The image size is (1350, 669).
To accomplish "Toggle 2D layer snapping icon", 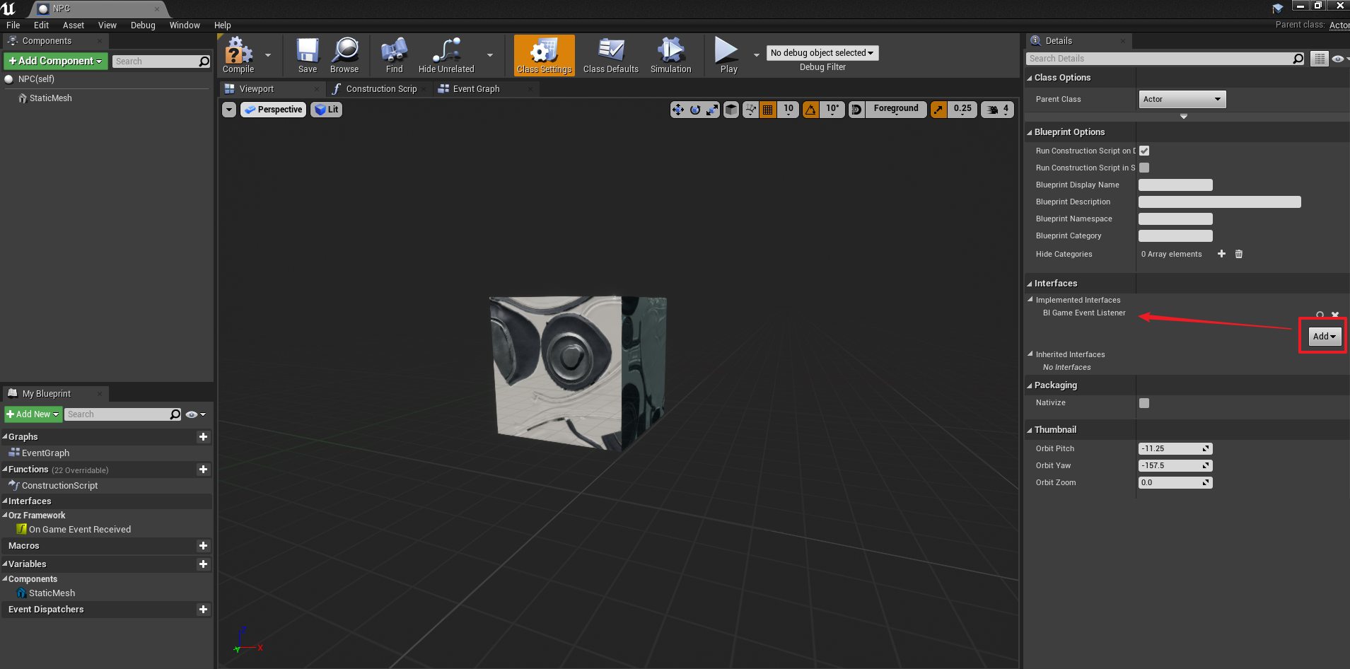I will pos(856,110).
